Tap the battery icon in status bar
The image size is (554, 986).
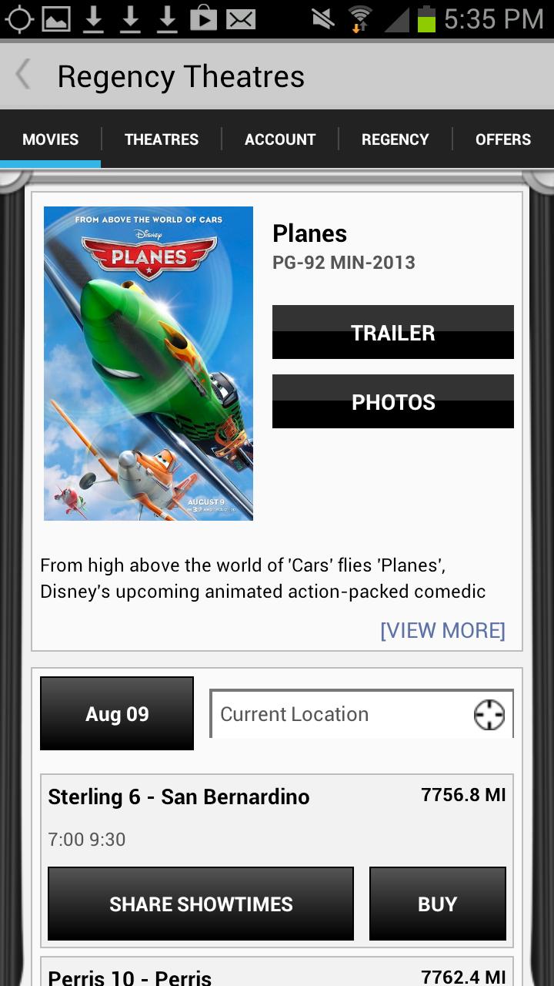[x=426, y=18]
